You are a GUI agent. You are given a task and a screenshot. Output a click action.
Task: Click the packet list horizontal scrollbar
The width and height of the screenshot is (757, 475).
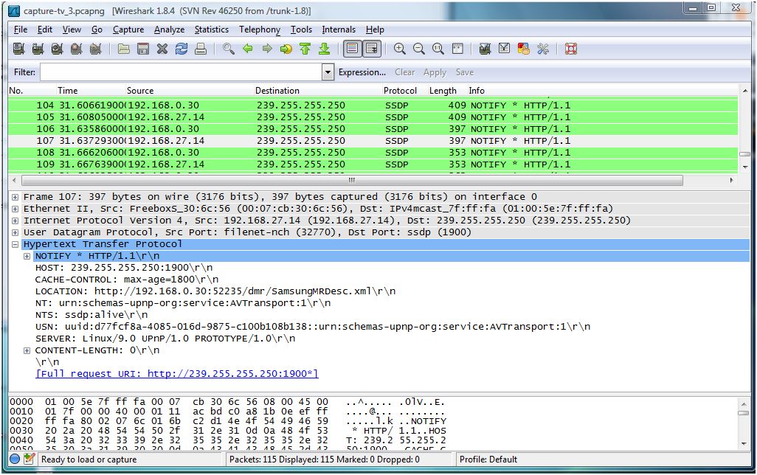353,180
